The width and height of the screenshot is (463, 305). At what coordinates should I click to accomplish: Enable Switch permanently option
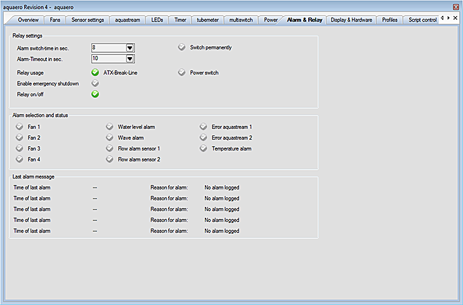182,48
